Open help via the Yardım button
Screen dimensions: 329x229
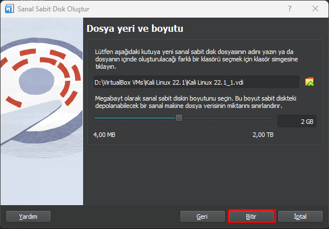[28, 216]
